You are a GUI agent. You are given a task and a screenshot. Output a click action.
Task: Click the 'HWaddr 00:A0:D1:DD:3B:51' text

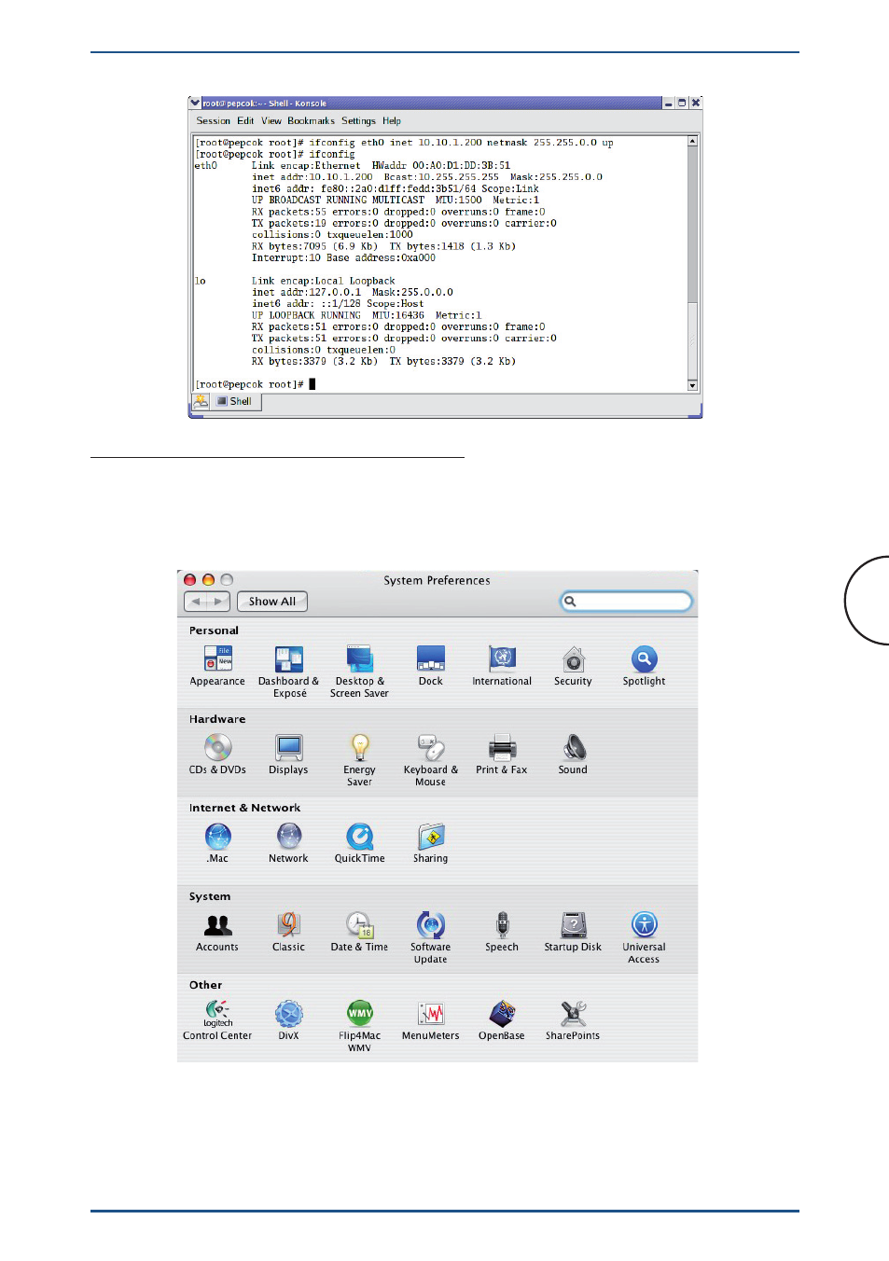[x=441, y=165]
